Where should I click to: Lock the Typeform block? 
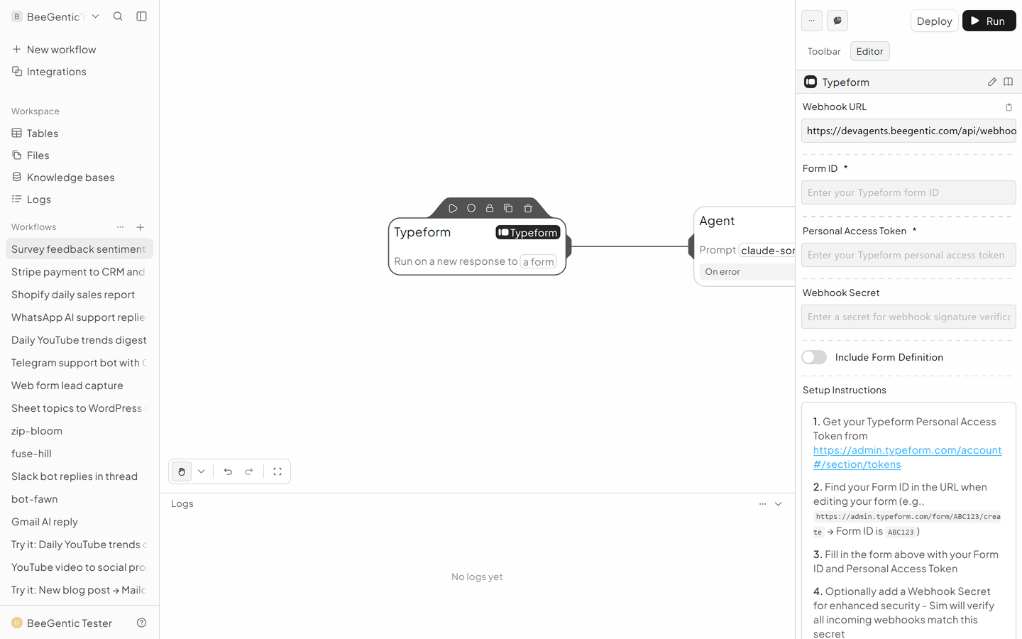[490, 209]
